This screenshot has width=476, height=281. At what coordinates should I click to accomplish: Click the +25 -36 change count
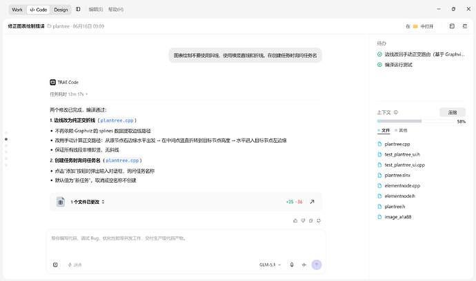pyautogui.click(x=294, y=202)
